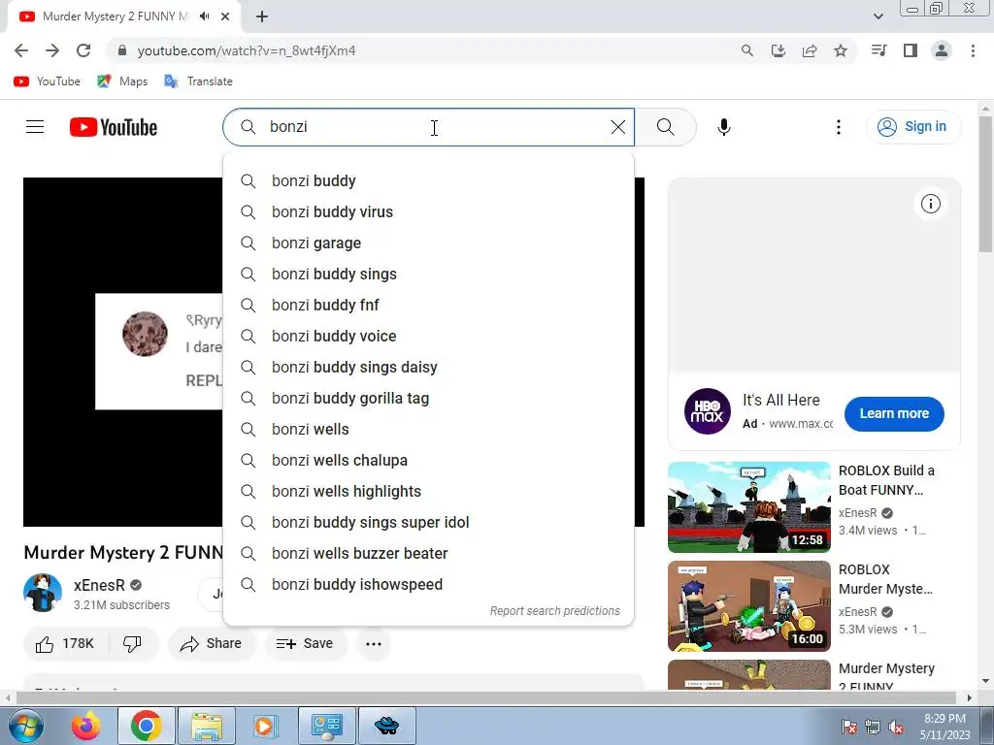The height and width of the screenshot is (745, 994).
Task: Open taskbar clock showing 8:29 PM
Action: pyautogui.click(x=944, y=727)
